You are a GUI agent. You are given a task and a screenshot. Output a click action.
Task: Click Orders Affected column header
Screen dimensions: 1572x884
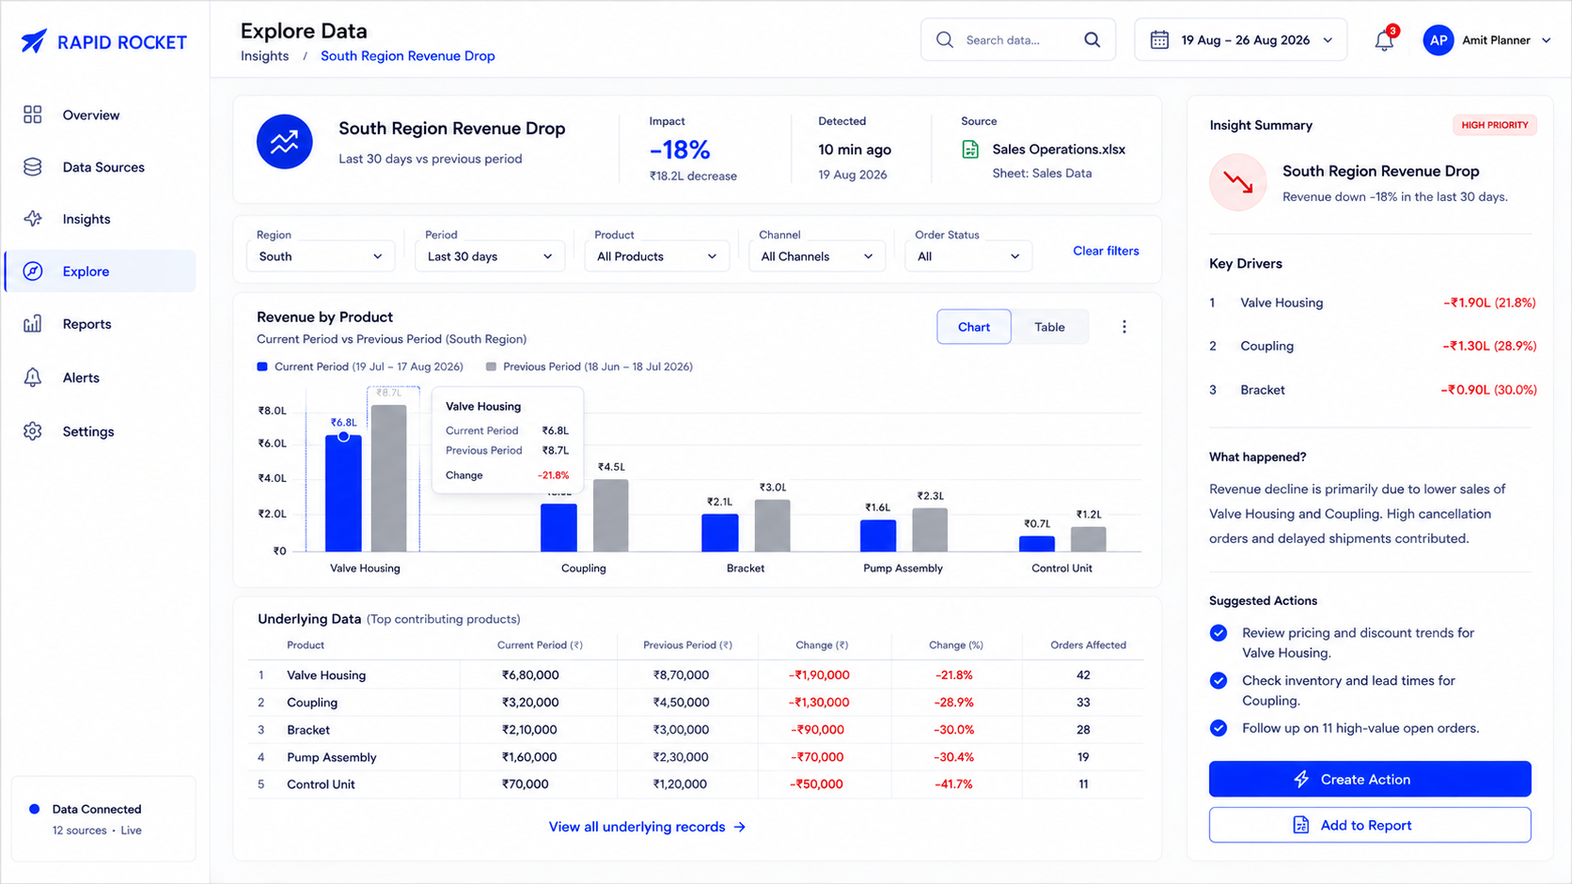point(1088,645)
